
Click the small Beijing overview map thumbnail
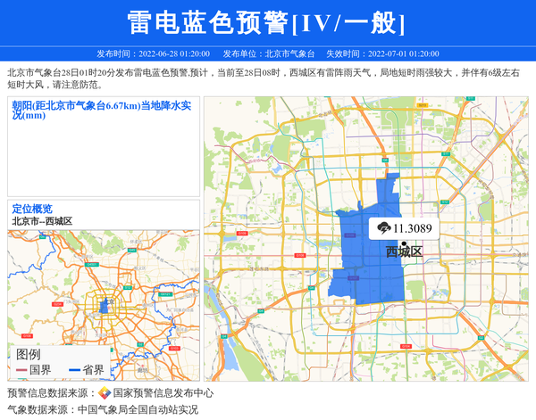click(x=103, y=285)
